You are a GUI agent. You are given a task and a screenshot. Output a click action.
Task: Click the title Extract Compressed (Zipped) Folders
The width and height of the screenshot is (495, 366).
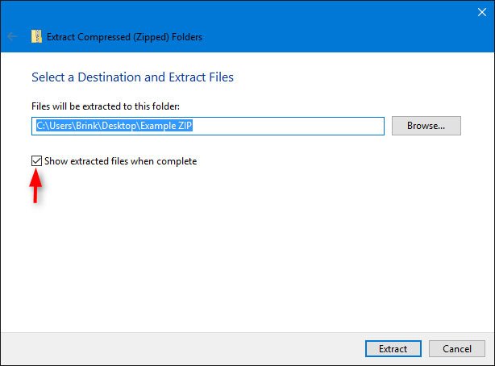pyautogui.click(x=124, y=37)
